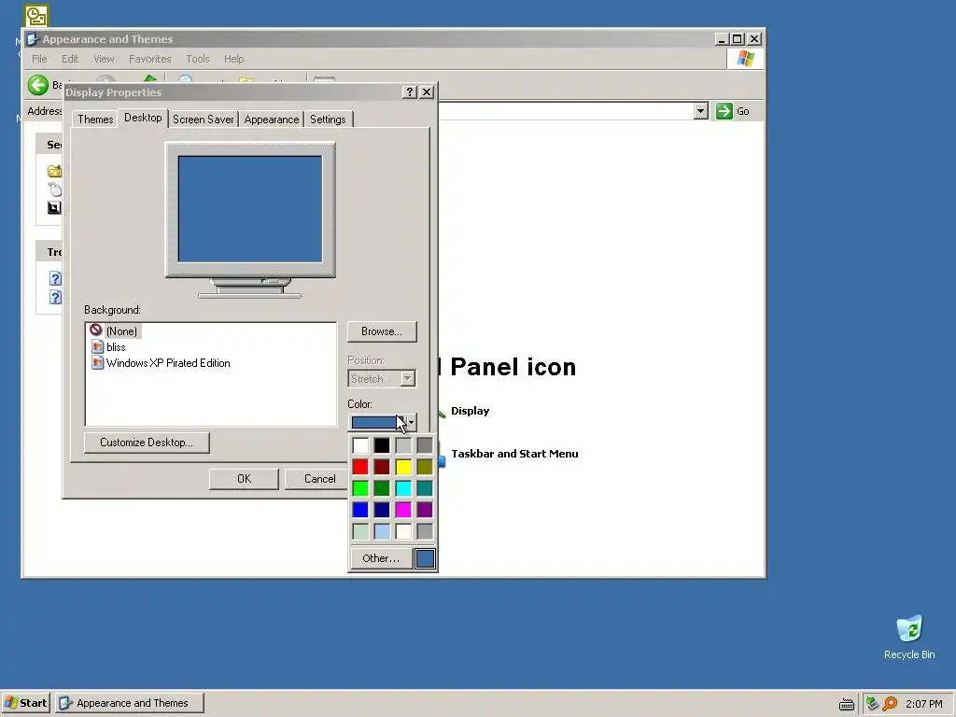Select Windows XP Pirated Edition background
The height and width of the screenshot is (717, 956).
point(168,363)
